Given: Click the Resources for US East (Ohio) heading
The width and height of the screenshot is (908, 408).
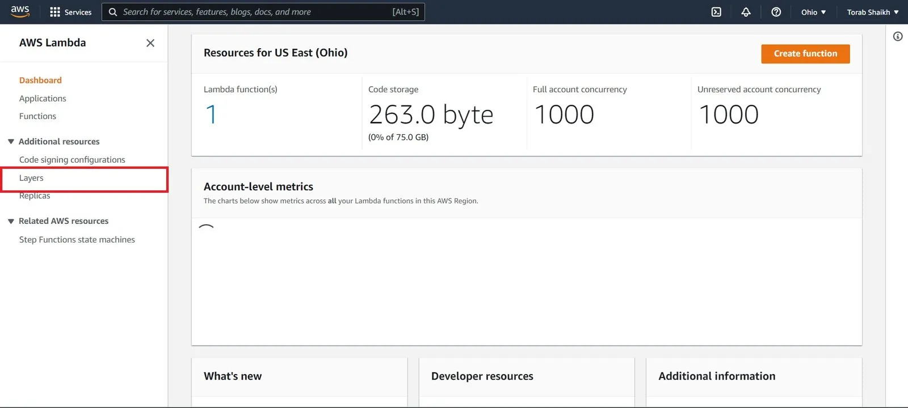Looking at the screenshot, I should click(276, 53).
